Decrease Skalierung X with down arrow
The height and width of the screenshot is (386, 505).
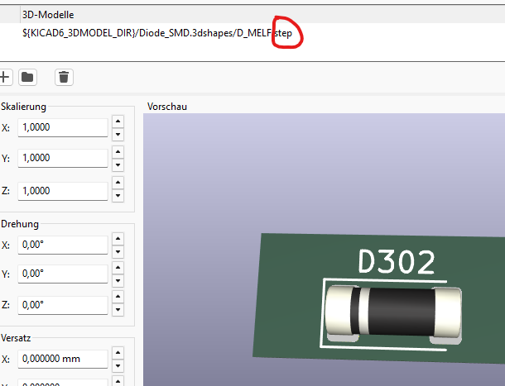click(x=118, y=134)
